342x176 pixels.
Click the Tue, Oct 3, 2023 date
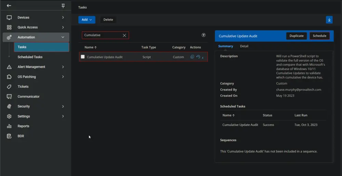tap(306, 125)
